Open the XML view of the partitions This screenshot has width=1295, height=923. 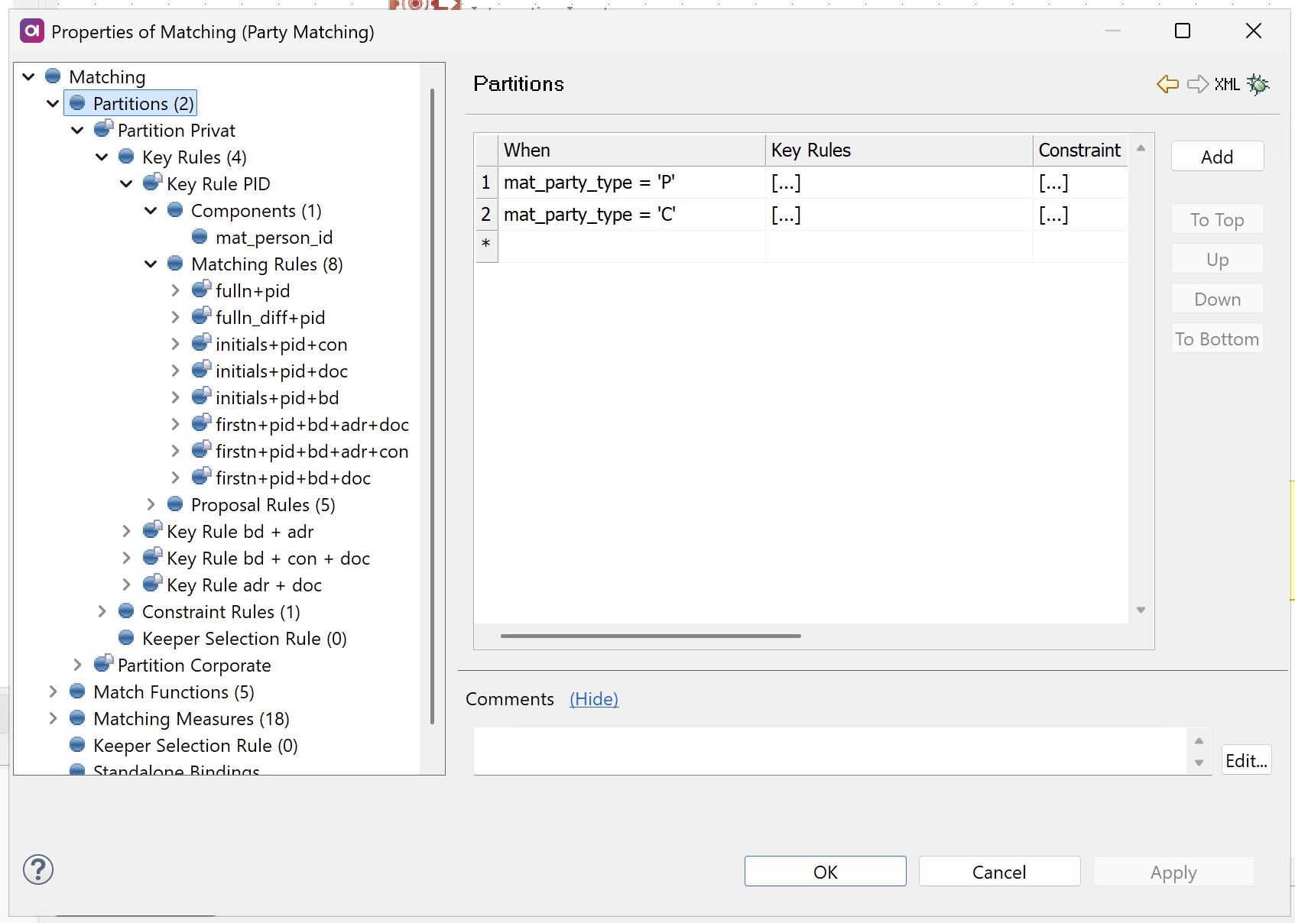1228,84
